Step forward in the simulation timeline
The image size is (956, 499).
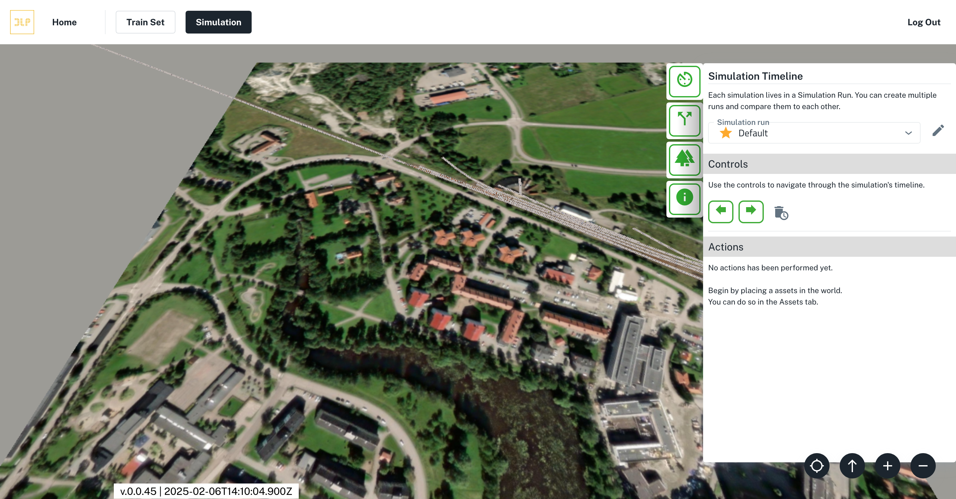pyautogui.click(x=751, y=212)
